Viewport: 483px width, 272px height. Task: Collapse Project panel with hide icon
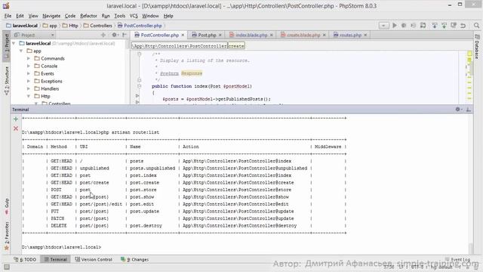point(125,35)
